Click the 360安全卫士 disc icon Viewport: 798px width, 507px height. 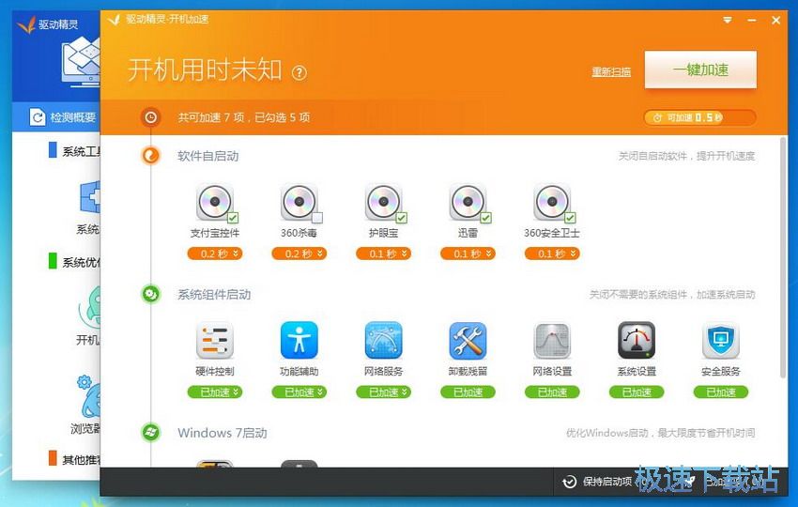point(552,202)
